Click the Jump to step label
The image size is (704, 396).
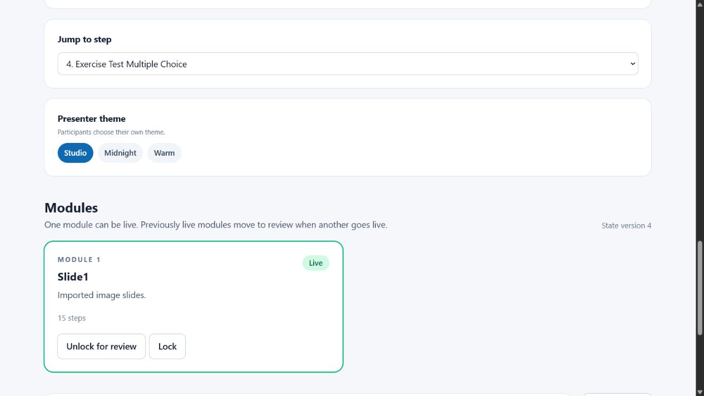click(x=85, y=39)
